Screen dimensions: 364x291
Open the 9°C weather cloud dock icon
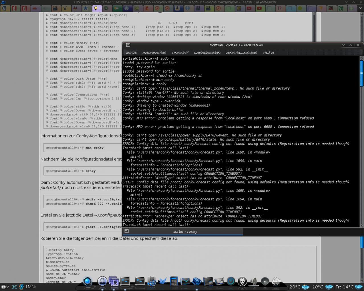coord(276,281)
